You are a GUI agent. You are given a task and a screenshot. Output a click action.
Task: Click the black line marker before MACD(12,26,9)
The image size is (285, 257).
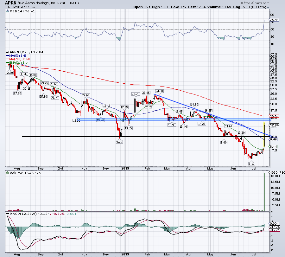(x=8, y=214)
